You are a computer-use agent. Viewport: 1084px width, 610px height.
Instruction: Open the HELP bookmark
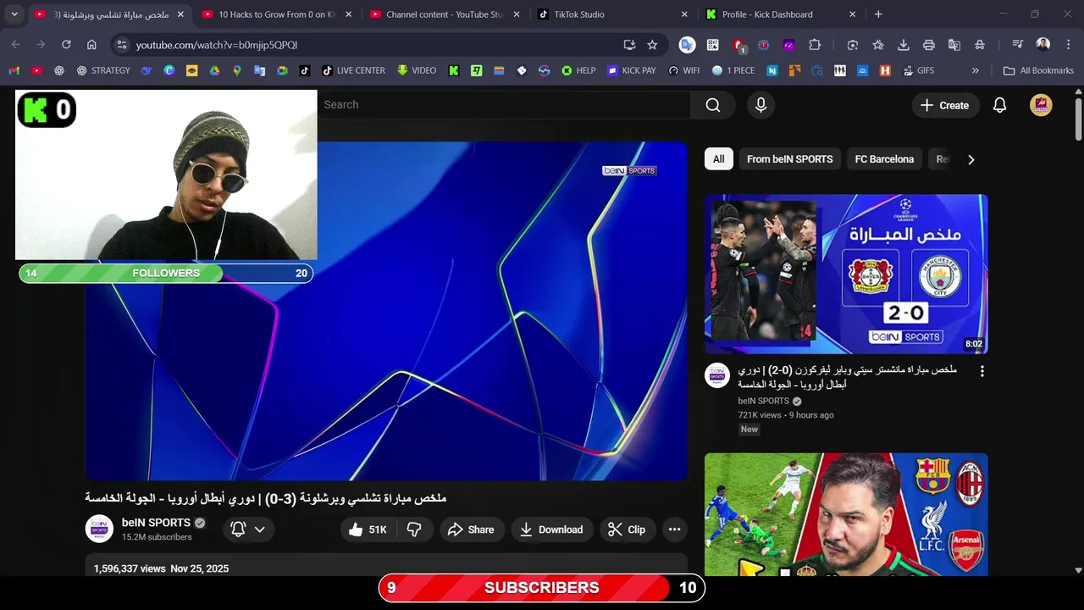[x=578, y=70]
